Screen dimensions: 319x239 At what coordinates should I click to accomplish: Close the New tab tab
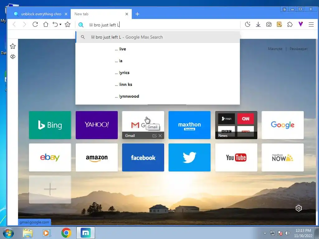tap(127, 14)
